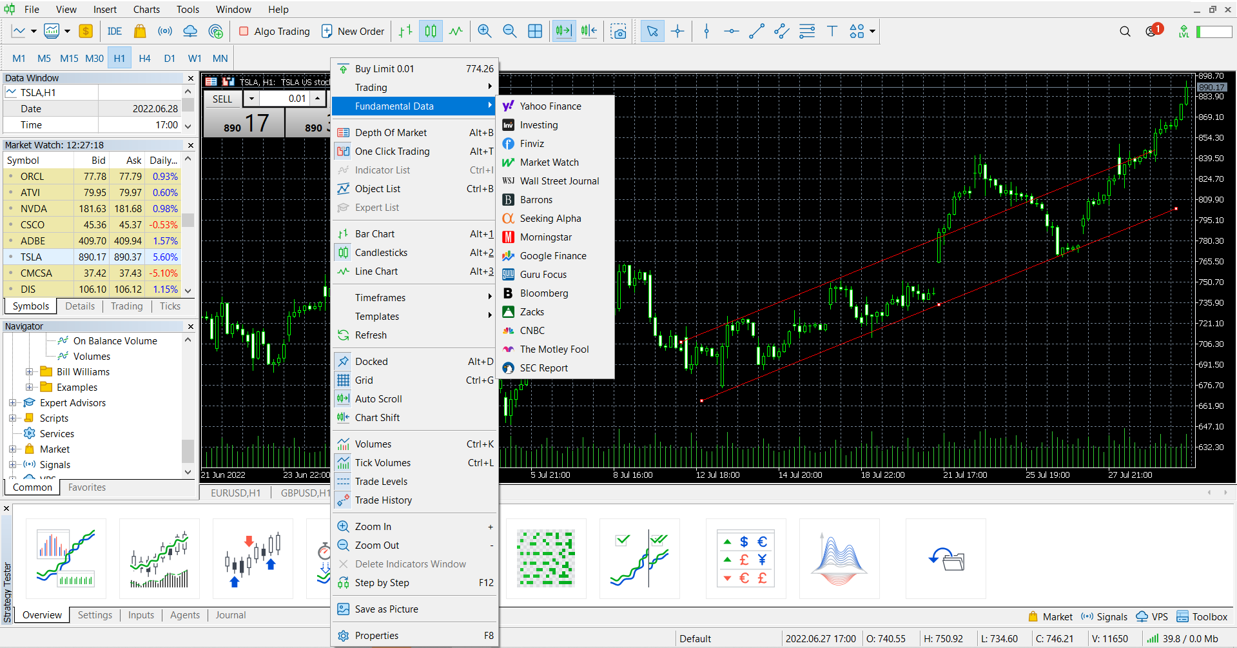The image size is (1237, 648).
Task: Toggle Docked in the context menu
Action: click(x=414, y=361)
